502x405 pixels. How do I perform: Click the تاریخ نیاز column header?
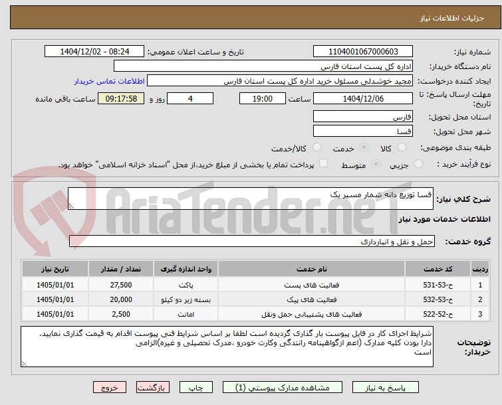[x=55, y=269]
